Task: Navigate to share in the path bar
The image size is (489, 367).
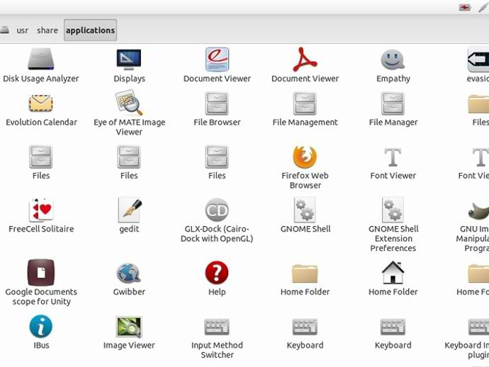Action: [x=47, y=30]
